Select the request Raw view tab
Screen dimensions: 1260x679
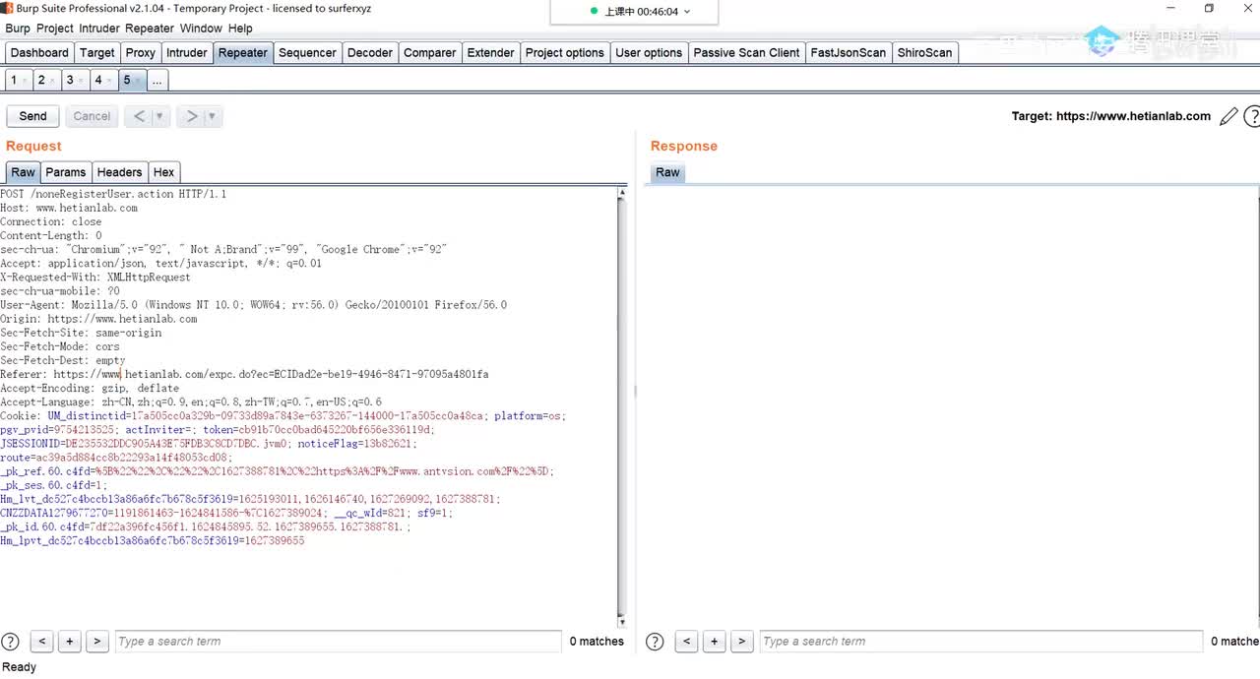pos(23,172)
